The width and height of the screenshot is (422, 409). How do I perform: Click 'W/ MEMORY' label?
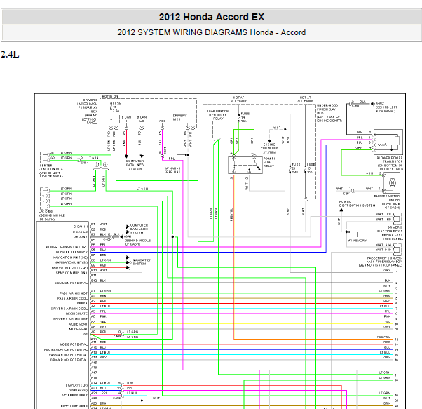[357, 241]
